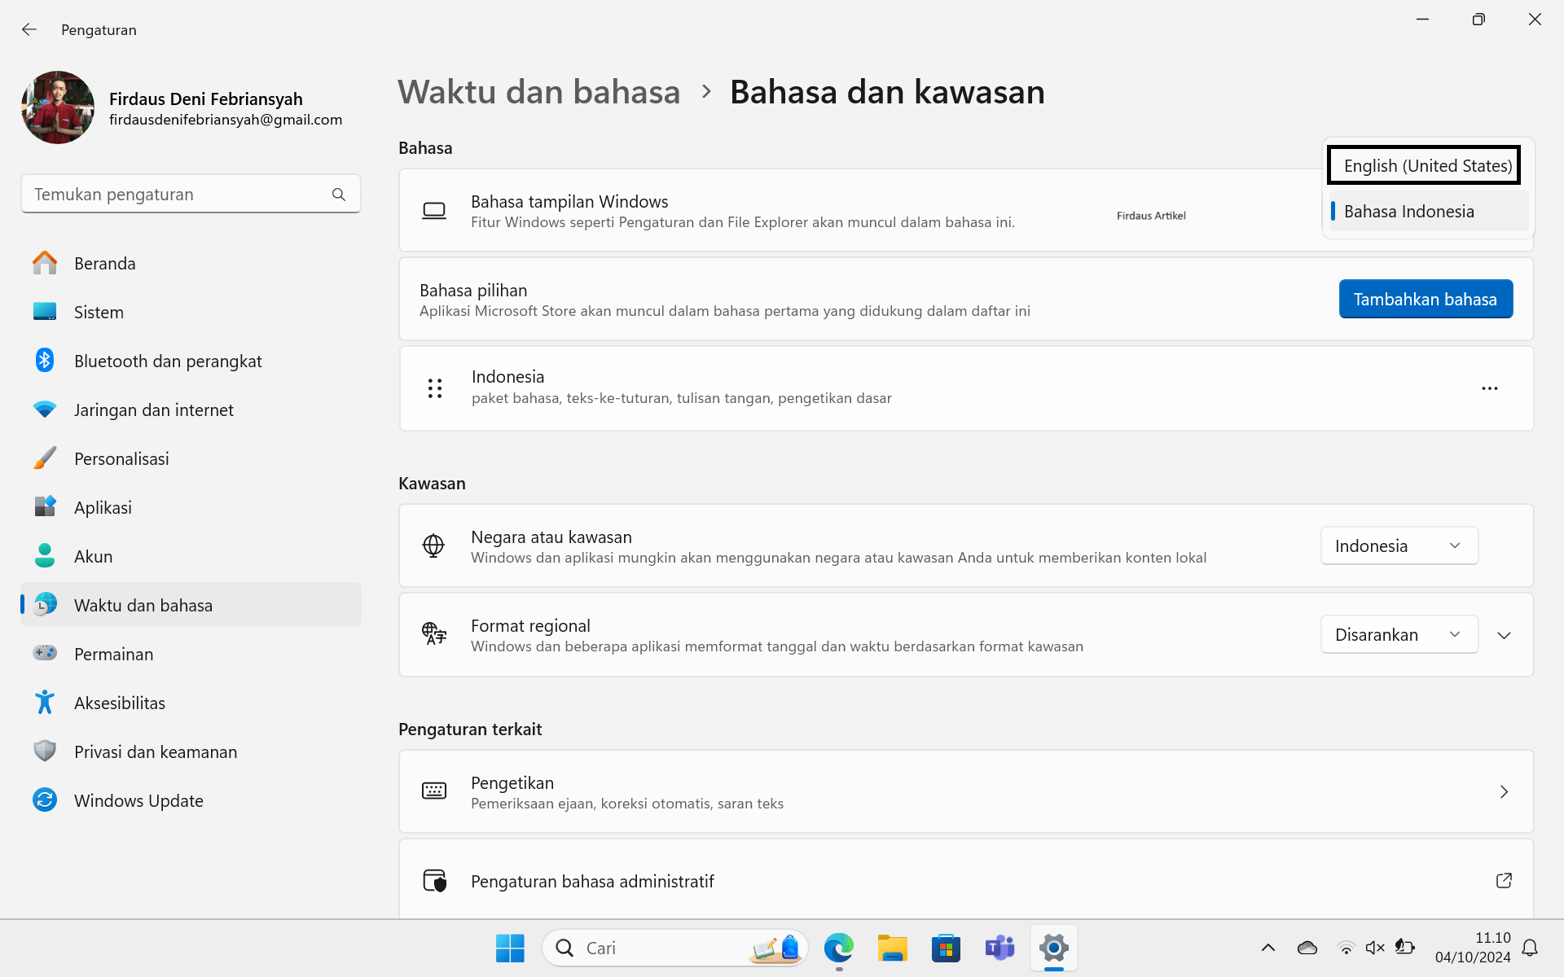Open Jaringan dan internet settings

(153, 410)
